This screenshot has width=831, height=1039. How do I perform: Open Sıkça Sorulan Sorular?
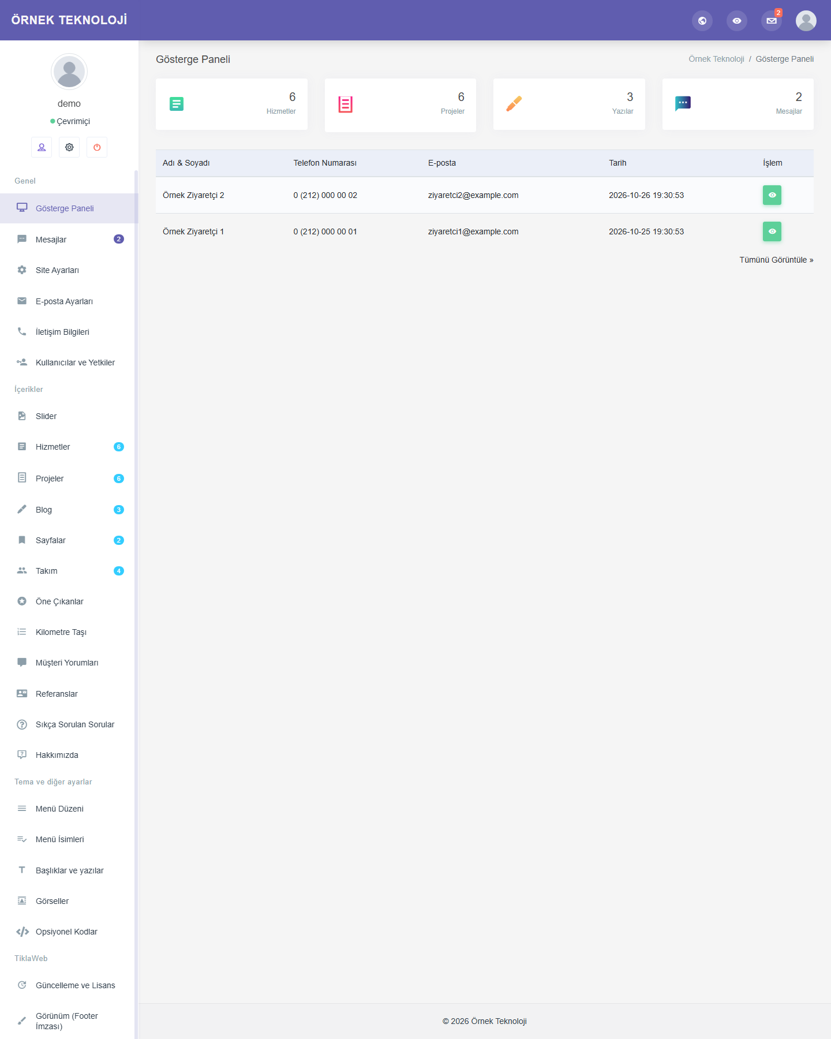tap(69, 724)
